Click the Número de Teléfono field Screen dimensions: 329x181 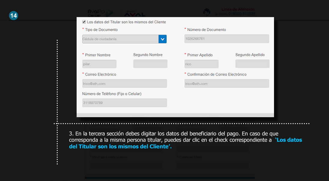124,103
